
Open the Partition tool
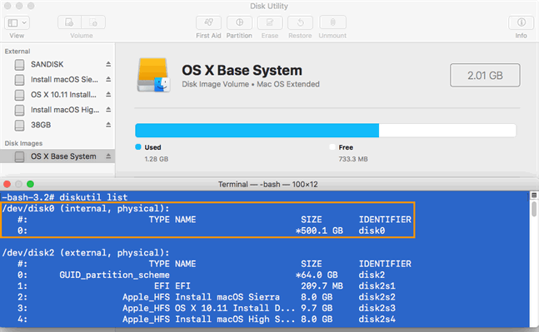click(x=239, y=22)
